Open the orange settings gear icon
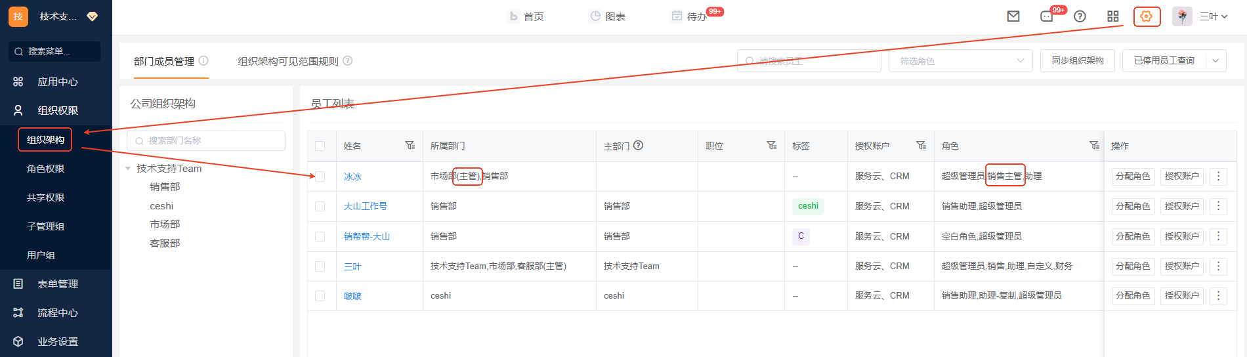The height and width of the screenshot is (357, 1247). (x=1147, y=16)
